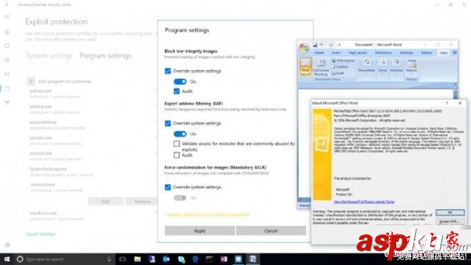Screen dimensions: 471x265
Task: Open Firewall & network protection icon in sidebar
Action: coord(7,74)
